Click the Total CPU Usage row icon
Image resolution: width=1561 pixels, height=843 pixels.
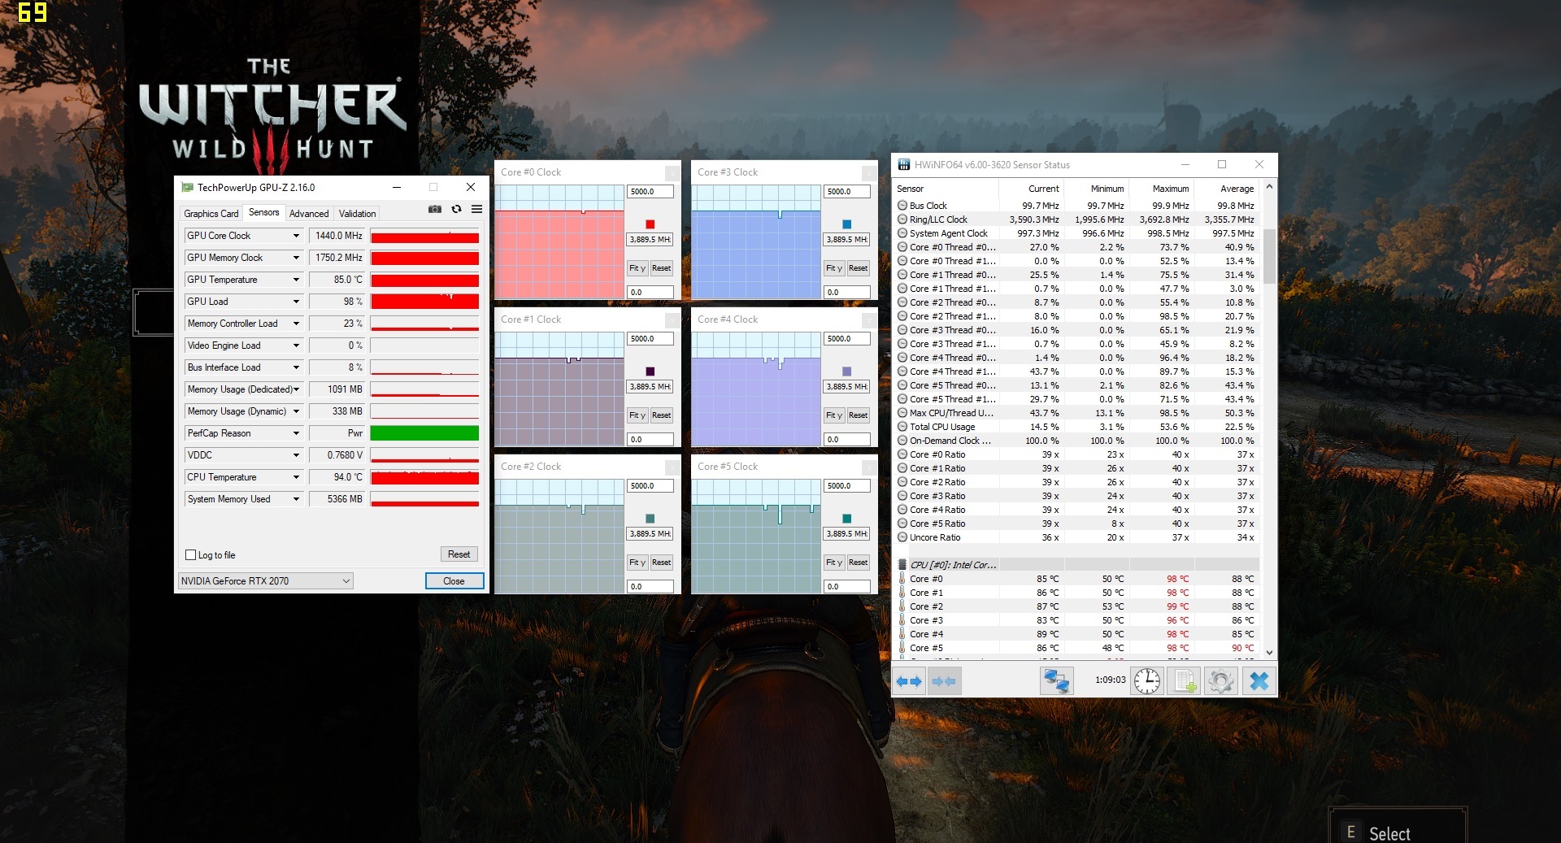902,427
